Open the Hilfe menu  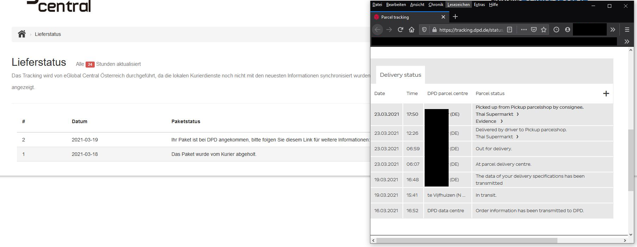point(493,5)
